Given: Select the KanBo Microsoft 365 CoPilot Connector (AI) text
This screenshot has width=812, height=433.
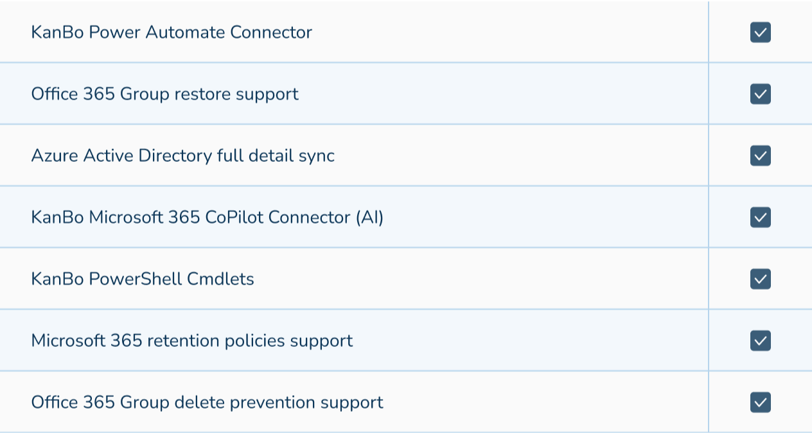Looking at the screenshot, I should [207, 217].
